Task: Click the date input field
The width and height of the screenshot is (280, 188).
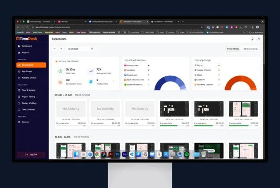Action: (80, 49)
